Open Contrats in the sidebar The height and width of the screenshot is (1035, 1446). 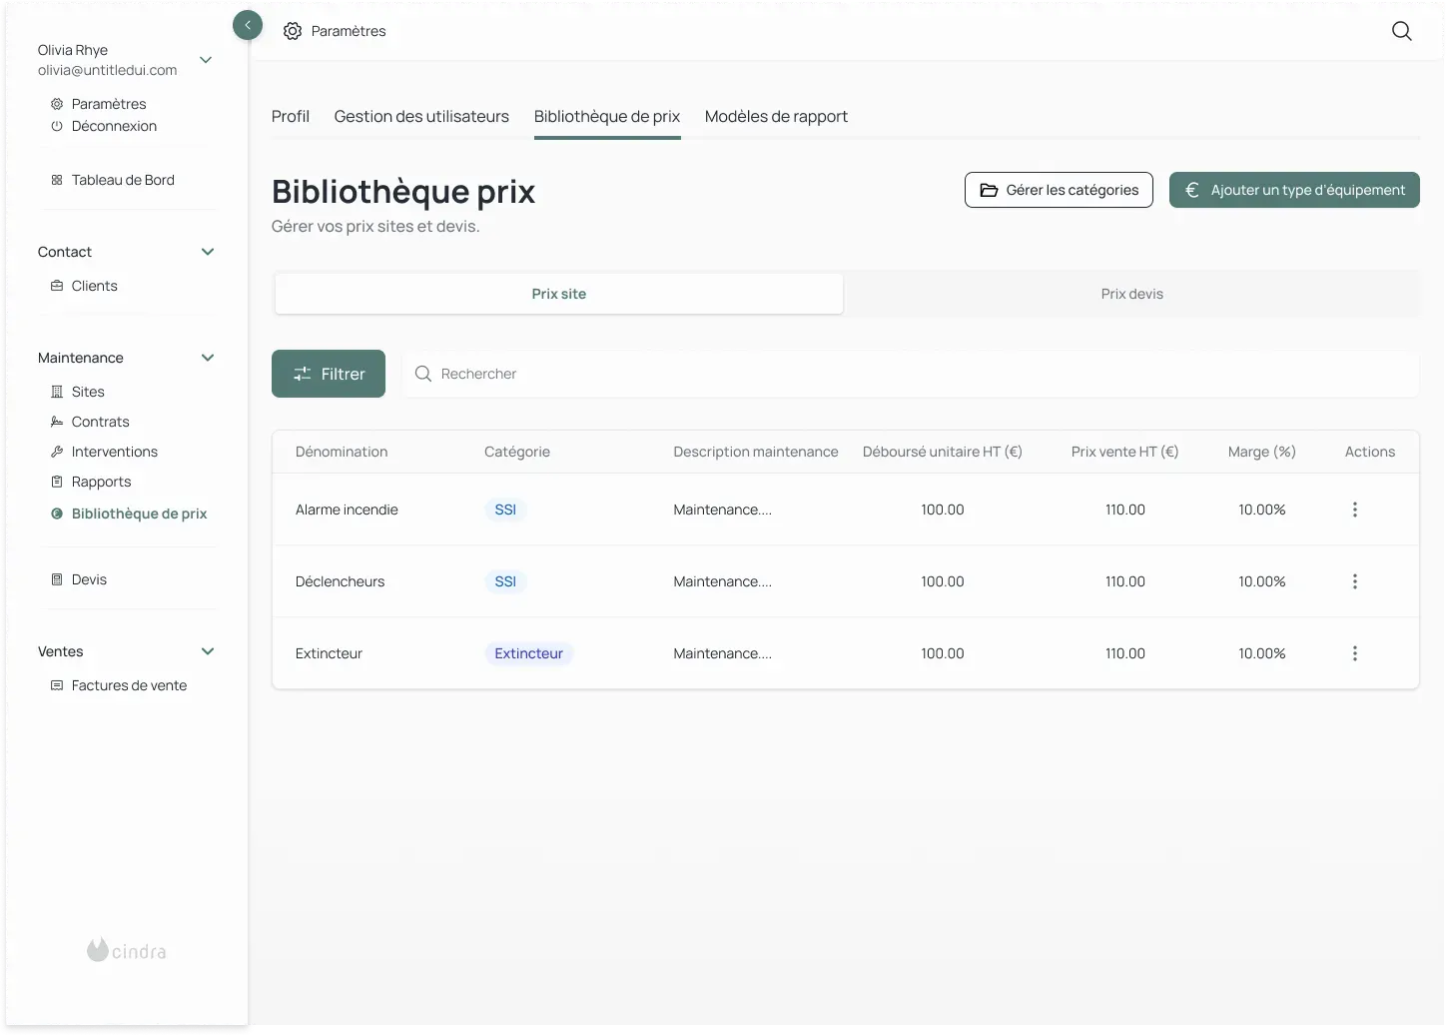coord(101,422)
